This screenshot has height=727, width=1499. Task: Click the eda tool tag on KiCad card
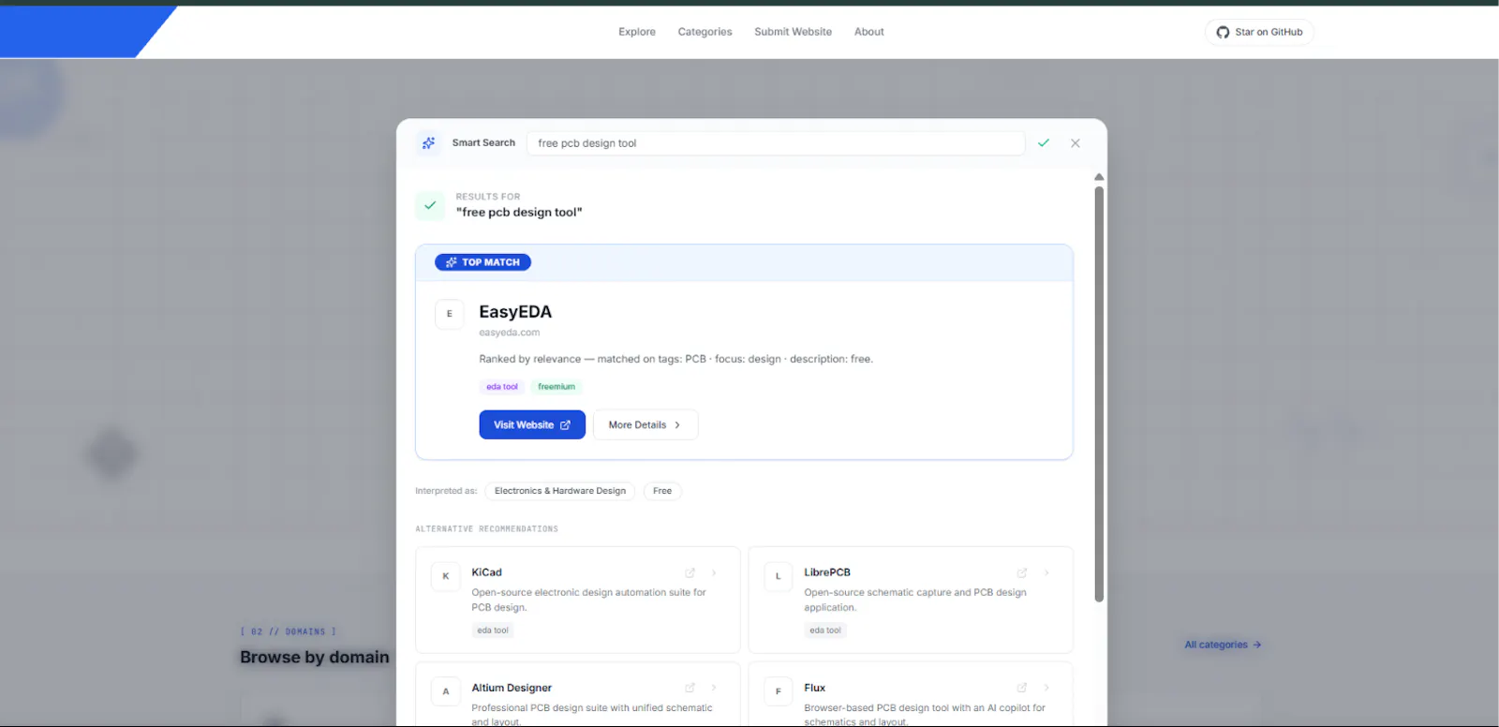pos(493,631)
